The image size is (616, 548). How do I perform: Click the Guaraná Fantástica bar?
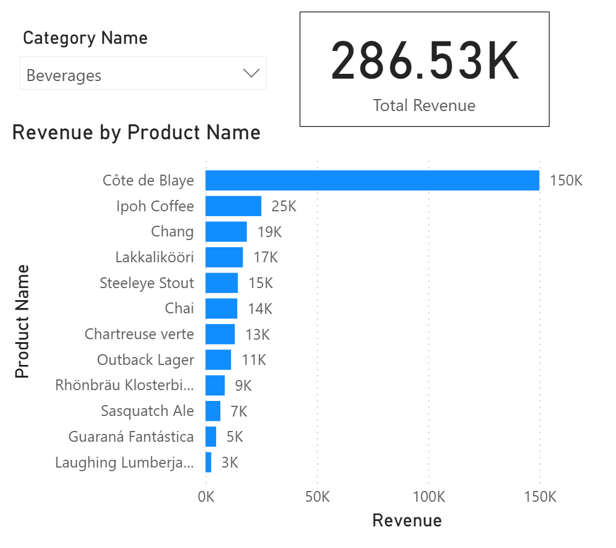tap(211, 437)
